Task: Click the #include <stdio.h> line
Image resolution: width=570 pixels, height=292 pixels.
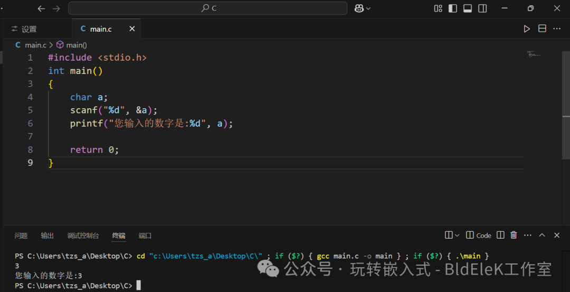Action: tap(98, 58)
